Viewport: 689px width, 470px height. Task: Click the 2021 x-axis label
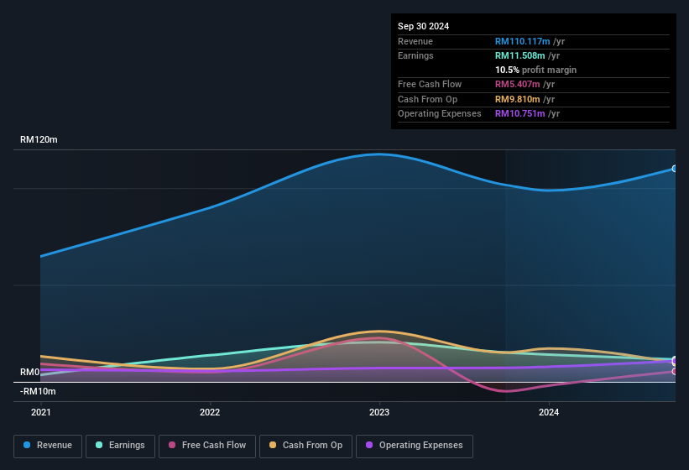41,412
